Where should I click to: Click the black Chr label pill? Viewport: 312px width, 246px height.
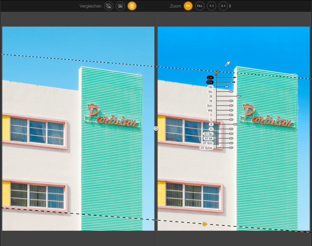click(210, 82)
